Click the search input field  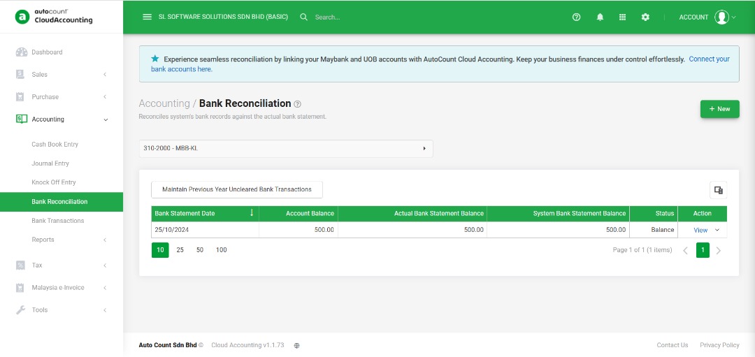tap(364, 17)
